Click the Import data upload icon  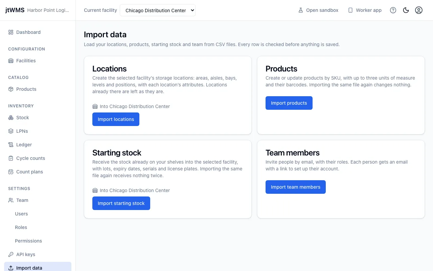[11, 268]
